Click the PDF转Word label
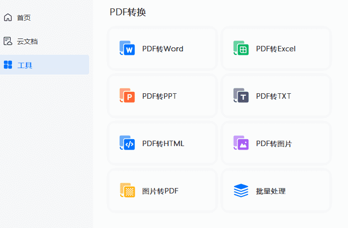The height and width of the screenshot is (228, 348). [x=163, y=49]
